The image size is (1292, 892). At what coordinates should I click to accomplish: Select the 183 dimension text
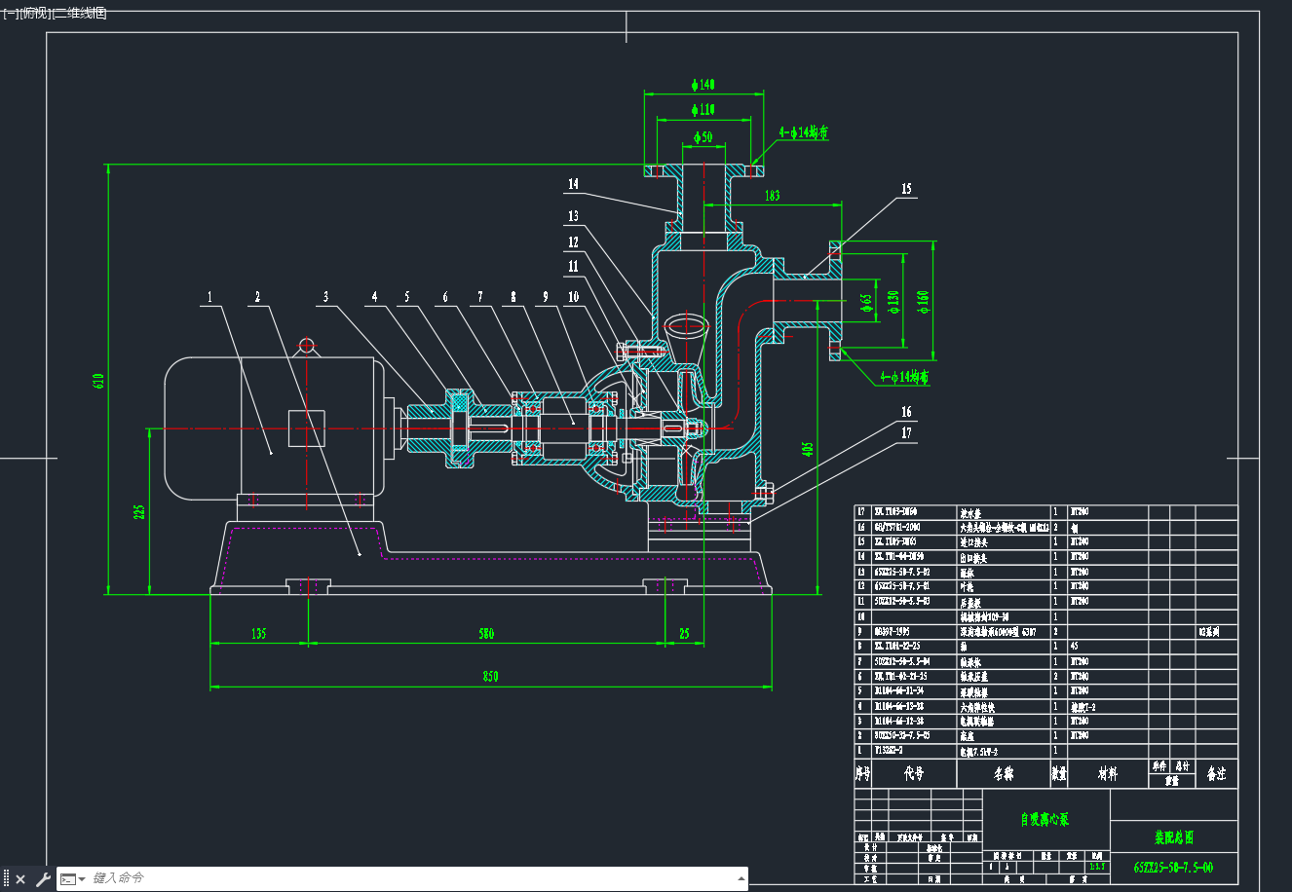[x=772, y=195]
